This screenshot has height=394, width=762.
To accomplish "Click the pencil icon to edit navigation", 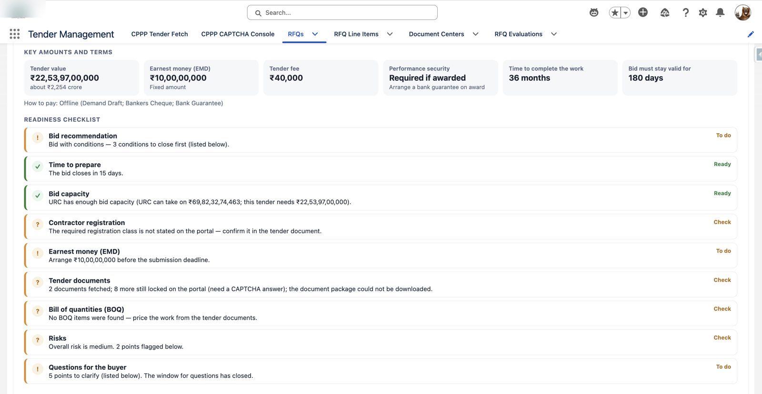I will point(751,34).
